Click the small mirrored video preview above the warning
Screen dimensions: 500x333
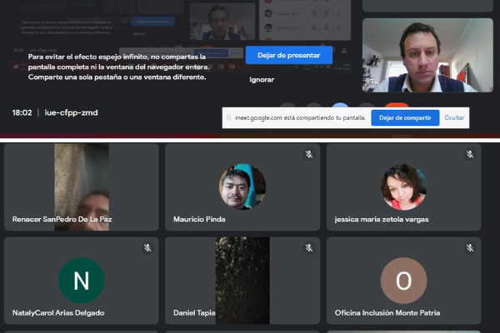[221, 21]
